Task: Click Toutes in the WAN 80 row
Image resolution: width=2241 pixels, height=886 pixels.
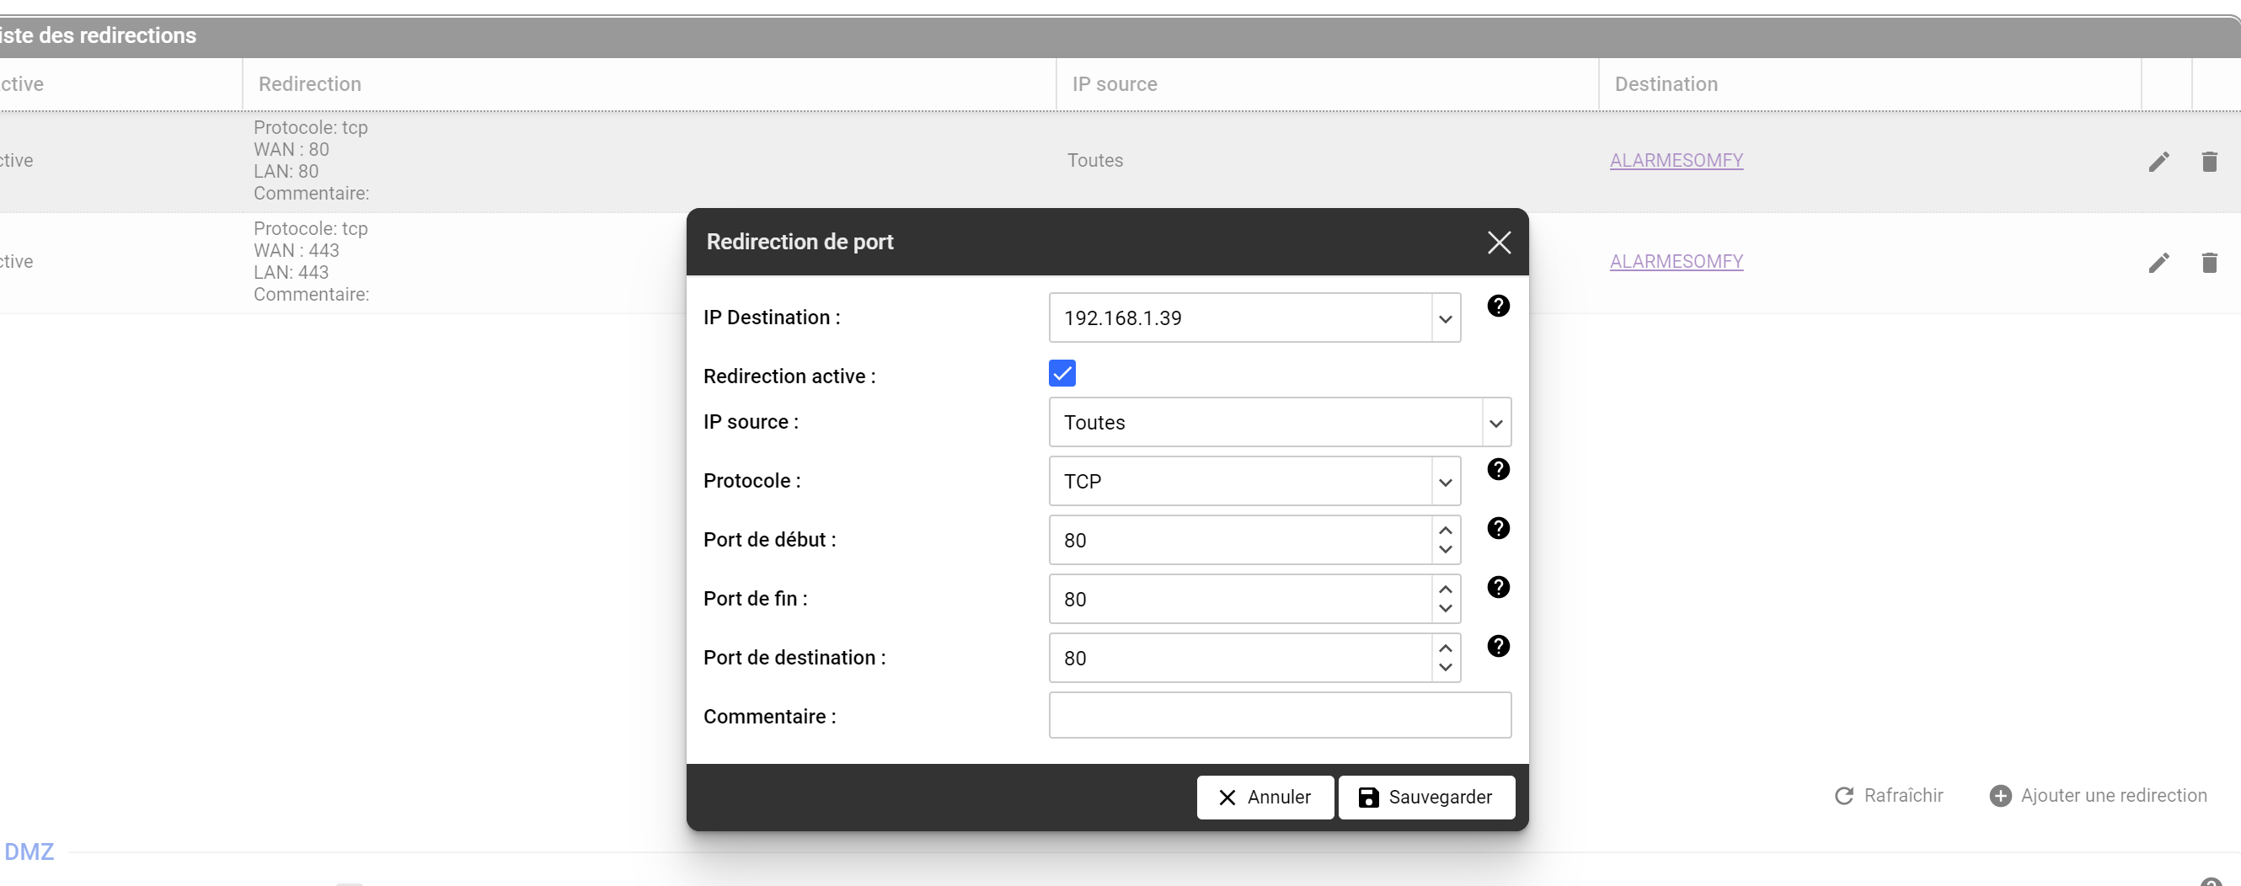Action: click(x=1095, y=161)
